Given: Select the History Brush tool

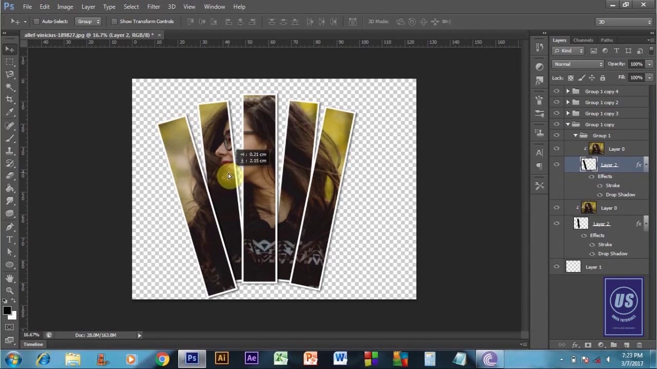Looking at the screenshot, I should click(10, 163).
